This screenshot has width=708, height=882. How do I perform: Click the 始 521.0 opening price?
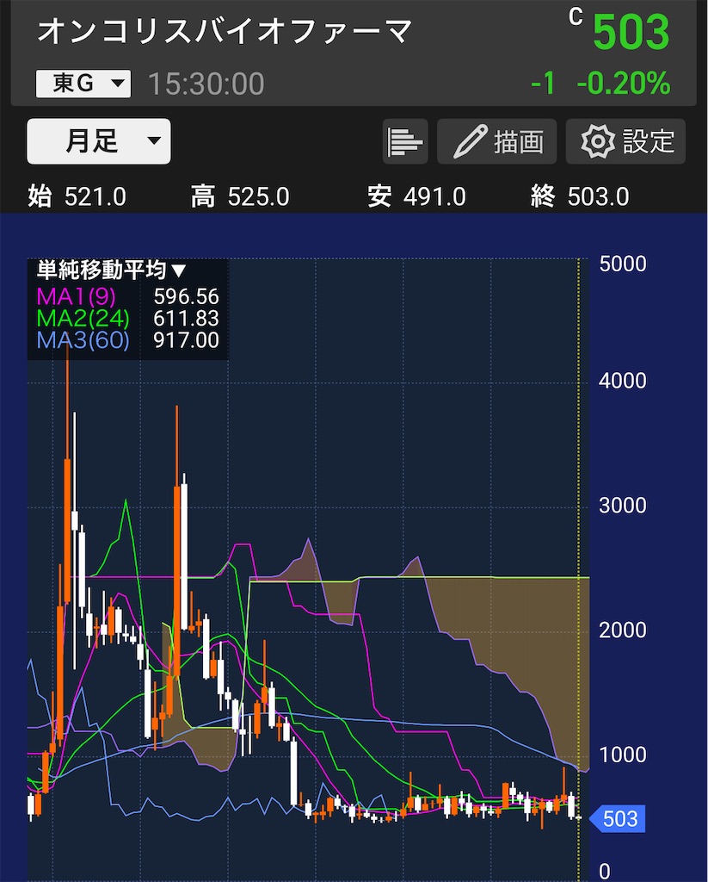[x=77, y=196]
